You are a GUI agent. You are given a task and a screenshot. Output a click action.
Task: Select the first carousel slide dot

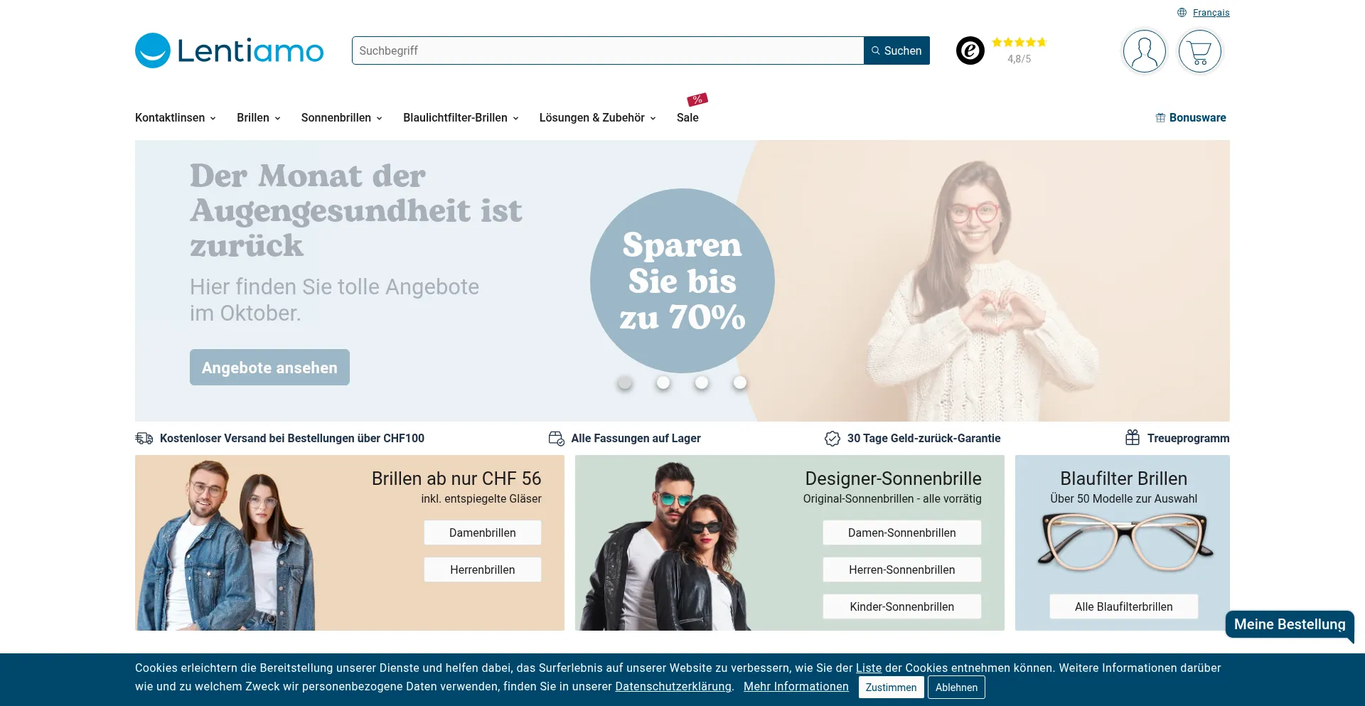click(x=625, y=383)
